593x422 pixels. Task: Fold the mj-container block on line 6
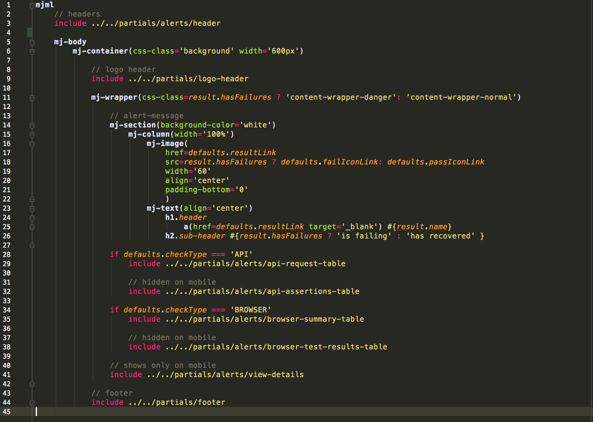click(x=32, y=51)
